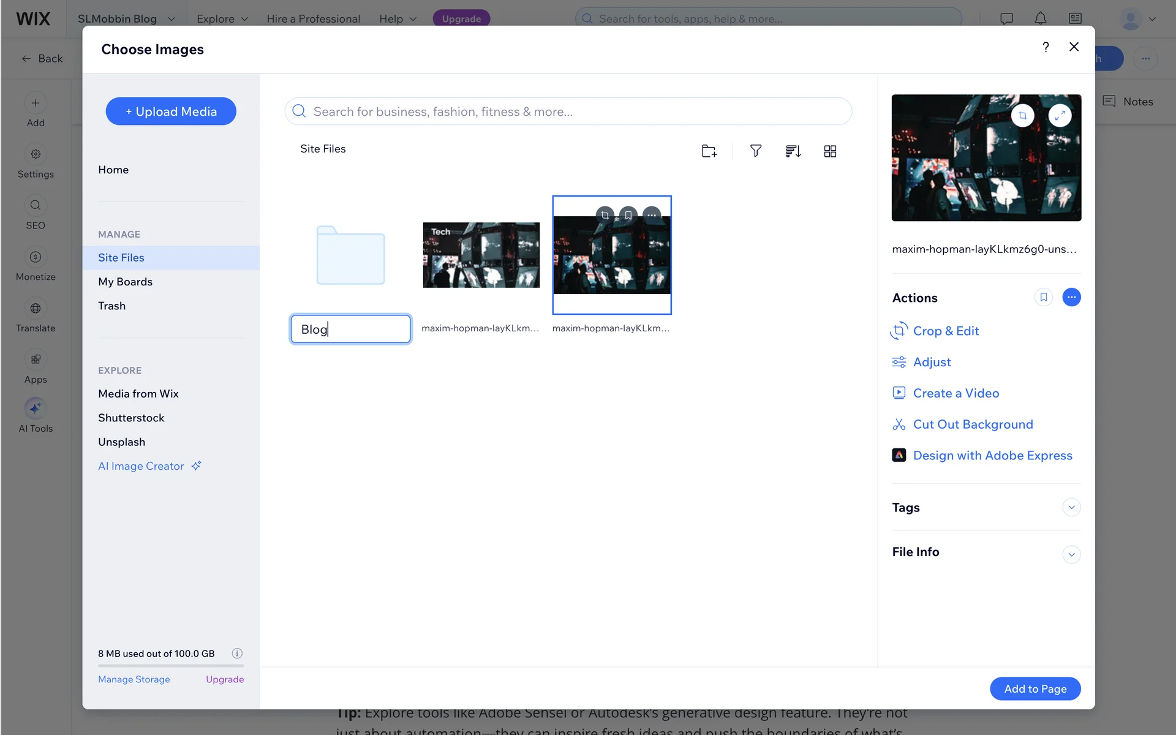The height and width of the screenshot is (735, 1176).
Task: Toggle bookmark in the Actions panel
Action: [1043, 297]
